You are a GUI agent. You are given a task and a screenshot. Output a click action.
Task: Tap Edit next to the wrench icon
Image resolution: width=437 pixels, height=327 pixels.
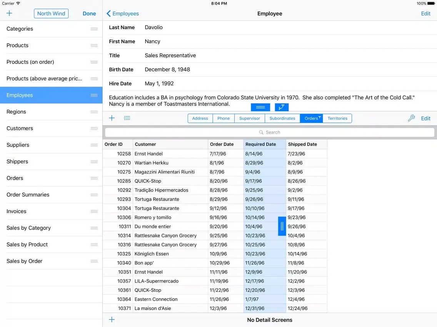pyautogui.click(x=425, y=118)
